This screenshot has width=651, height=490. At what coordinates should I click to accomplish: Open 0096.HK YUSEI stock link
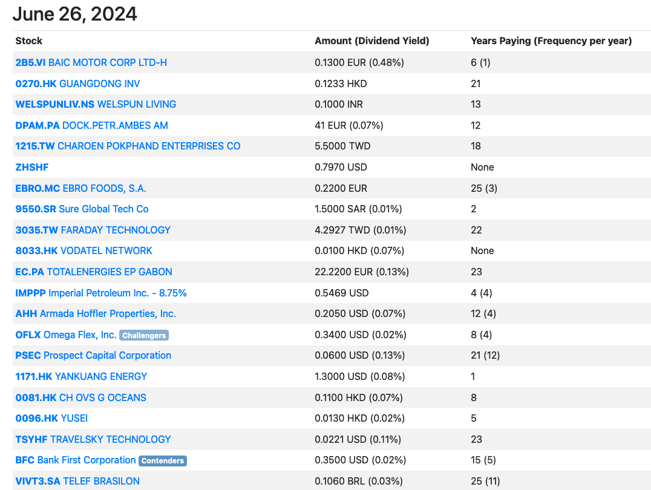coord(51,419)
